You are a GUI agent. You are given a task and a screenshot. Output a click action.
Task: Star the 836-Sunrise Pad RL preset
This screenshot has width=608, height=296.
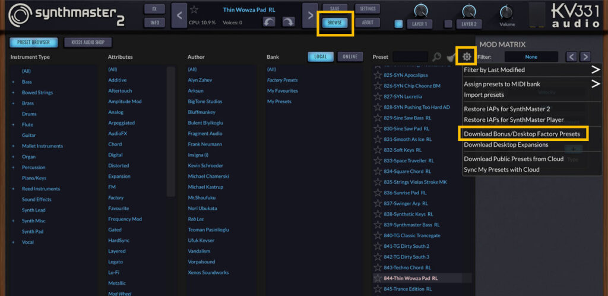pos(378,193)
